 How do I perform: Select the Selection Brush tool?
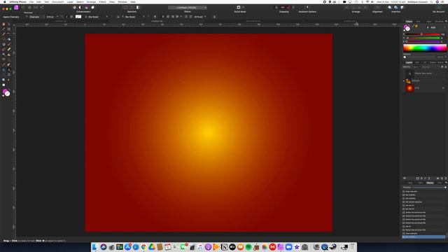(x=3, y=34)
